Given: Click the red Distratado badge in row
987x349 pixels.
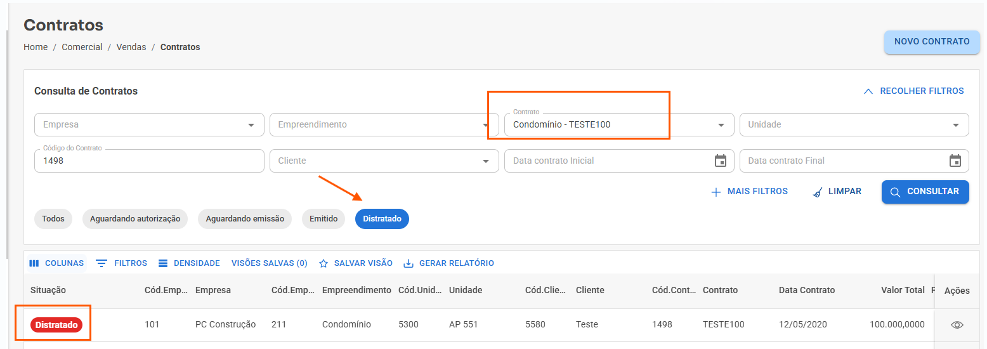Looking at the screenshot, I should [x=56, y=325].
